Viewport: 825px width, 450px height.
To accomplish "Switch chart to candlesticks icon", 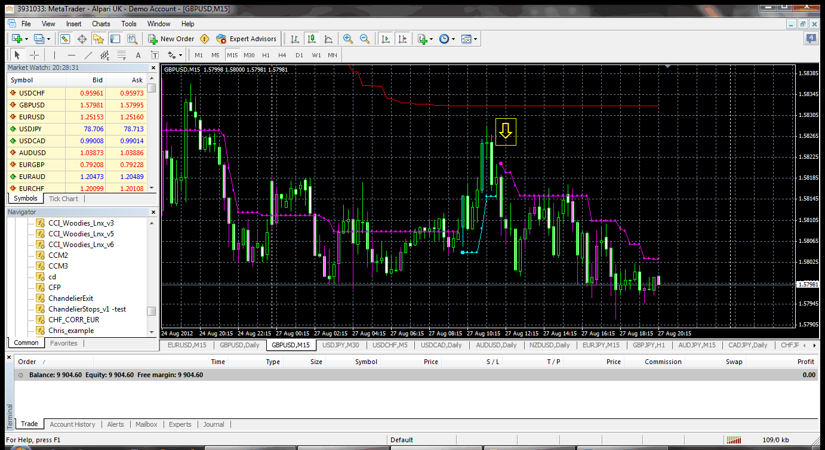I will [x=312, y=39].
